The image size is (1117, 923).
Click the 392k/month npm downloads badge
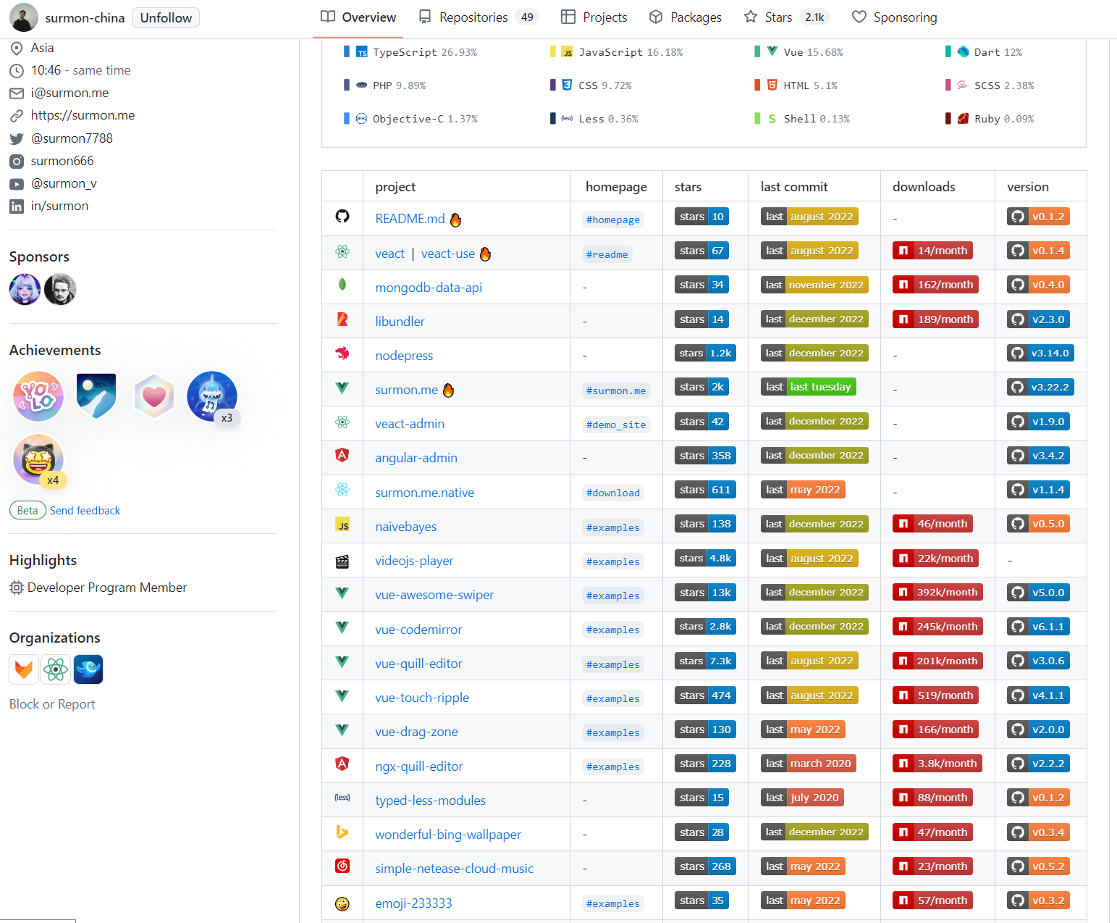click(937, 593)
